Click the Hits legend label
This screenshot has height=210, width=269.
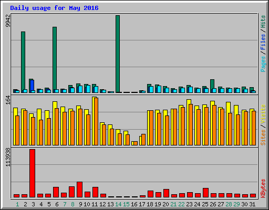click(263, 22)
